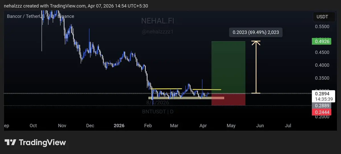The image size is (341, 154).
Task: Click the Feb time axis label
Action: (148, 126)
